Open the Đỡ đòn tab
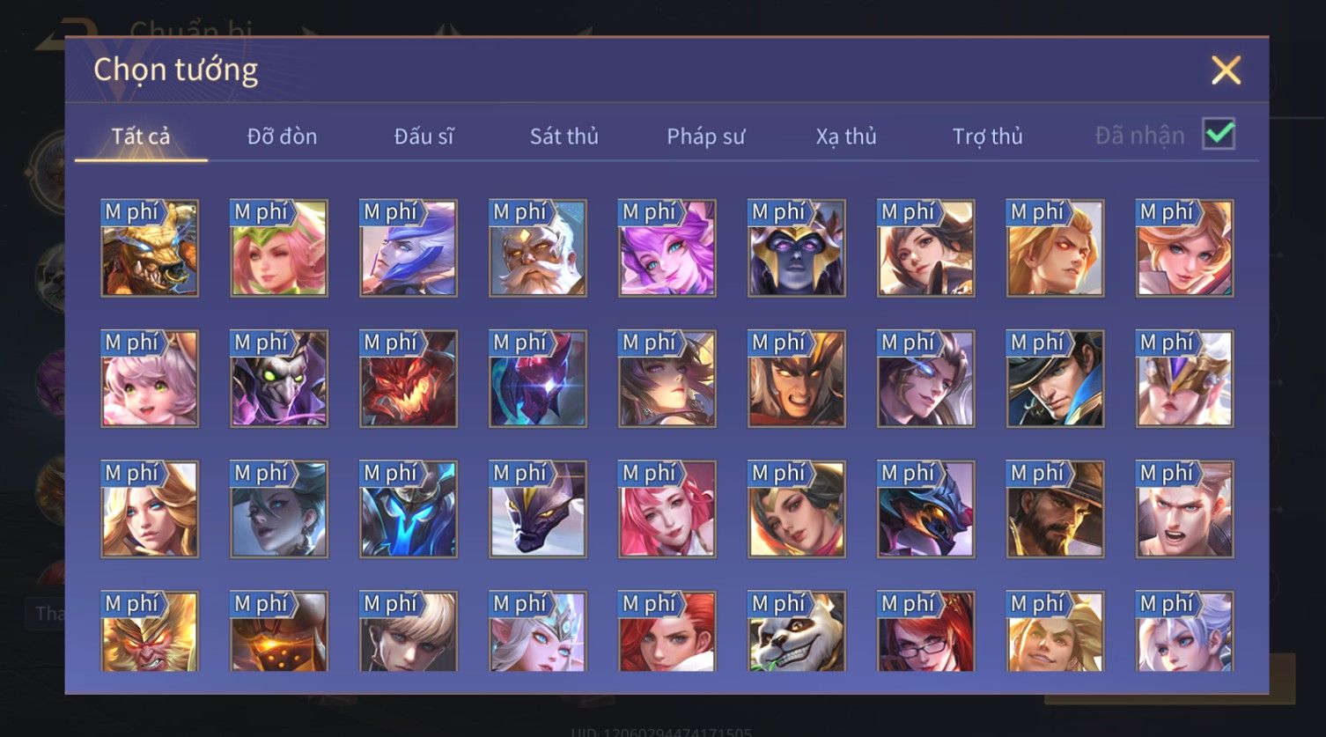The height and width of the screenshot is (737, 1326). pyautogui.click(x=282, y=136)
